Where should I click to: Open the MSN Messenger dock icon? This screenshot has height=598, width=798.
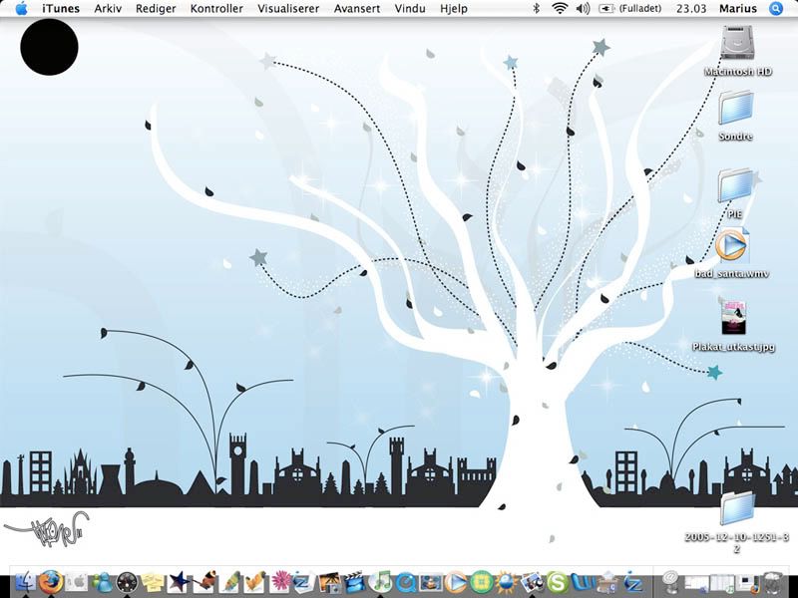point(101,581)
